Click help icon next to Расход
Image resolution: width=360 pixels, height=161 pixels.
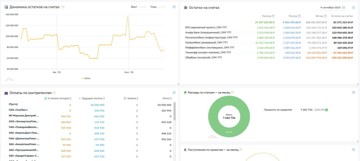point(299,16)
